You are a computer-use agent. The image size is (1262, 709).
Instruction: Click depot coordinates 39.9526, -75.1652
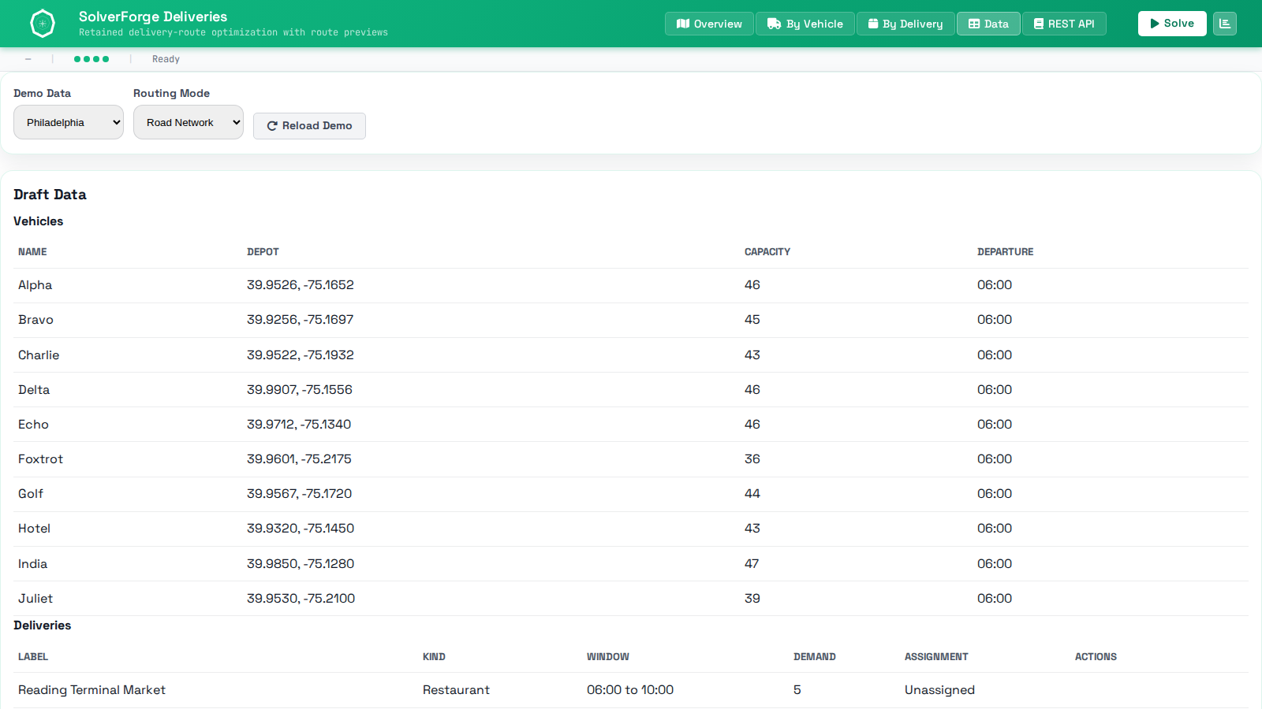point(301,285)
